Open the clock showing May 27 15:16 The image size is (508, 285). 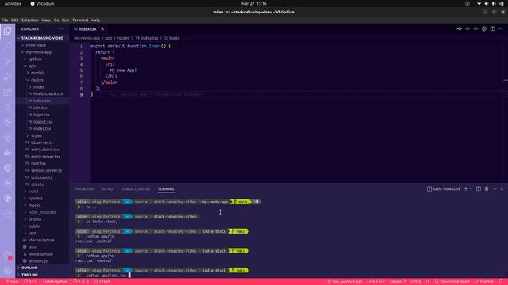(x=254, y=3)
